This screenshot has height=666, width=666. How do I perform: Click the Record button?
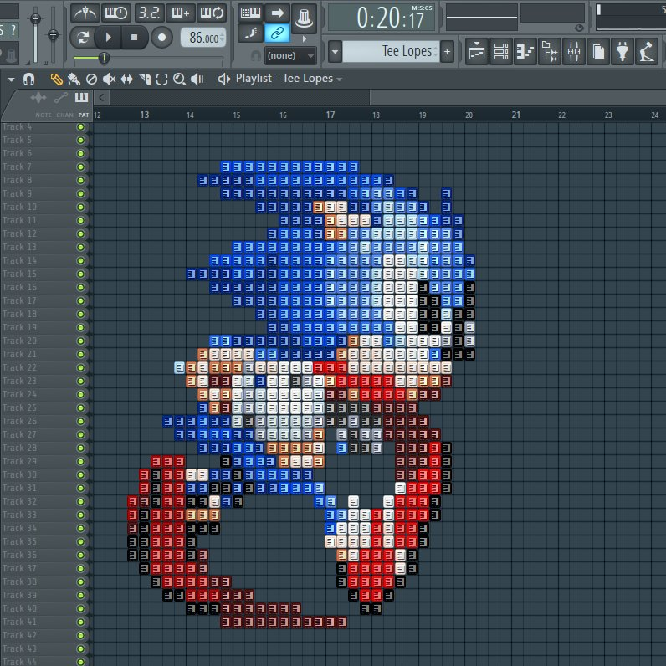[161, 38]
